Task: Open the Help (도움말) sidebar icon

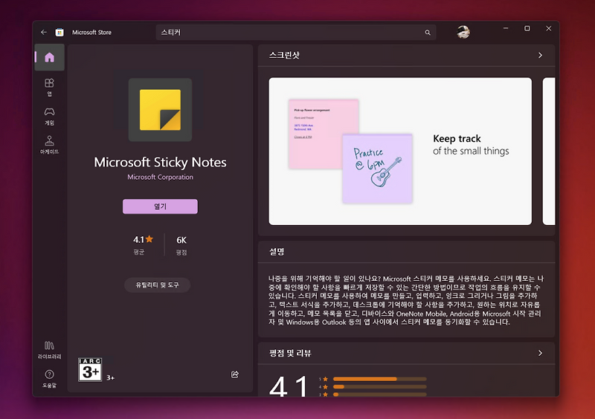Action: click(x=49, y=378)
